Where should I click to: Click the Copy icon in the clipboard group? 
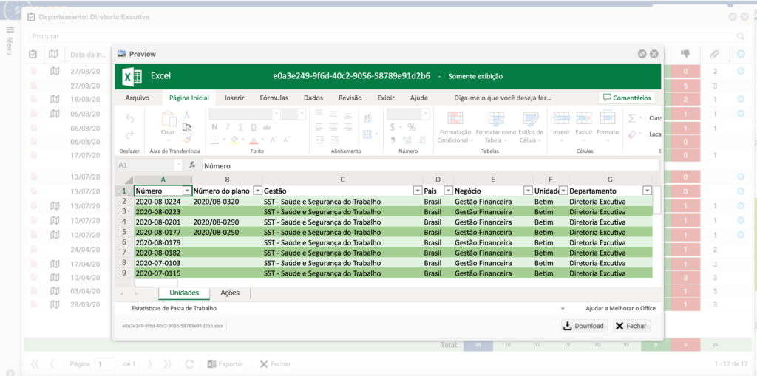click(x=187, y=127)
